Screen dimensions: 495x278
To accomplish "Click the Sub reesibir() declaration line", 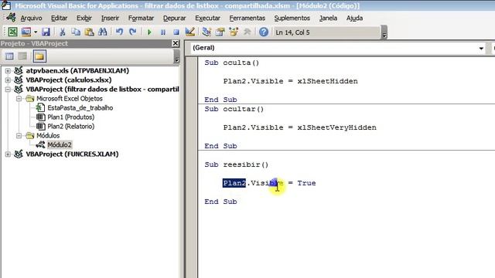I will tap(236, 164).
